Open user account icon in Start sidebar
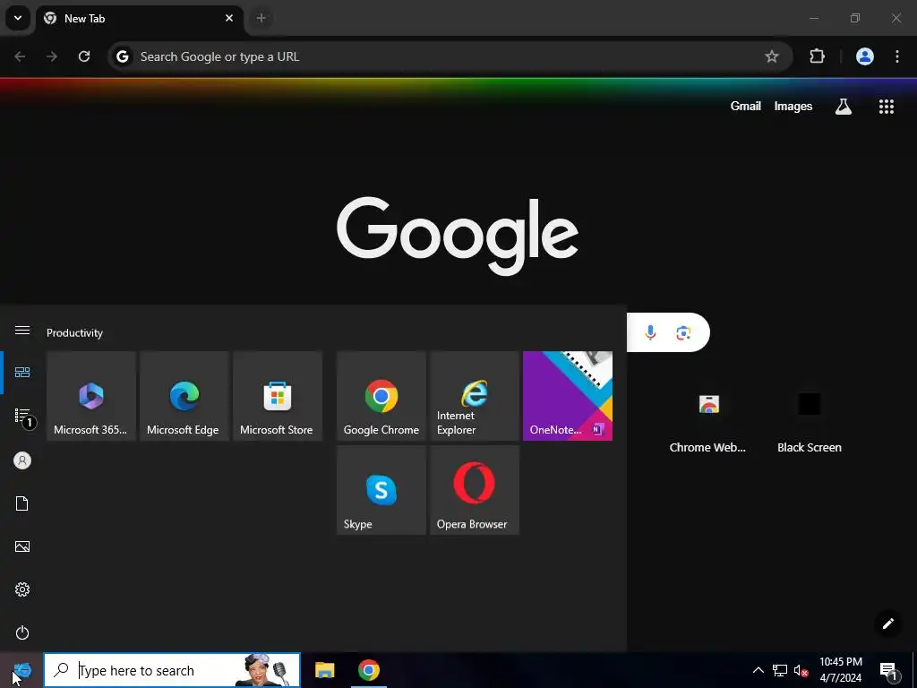Image resolution: width=917 pixels, height=688 pixels. pyautogui.click(x=22, y=461)
